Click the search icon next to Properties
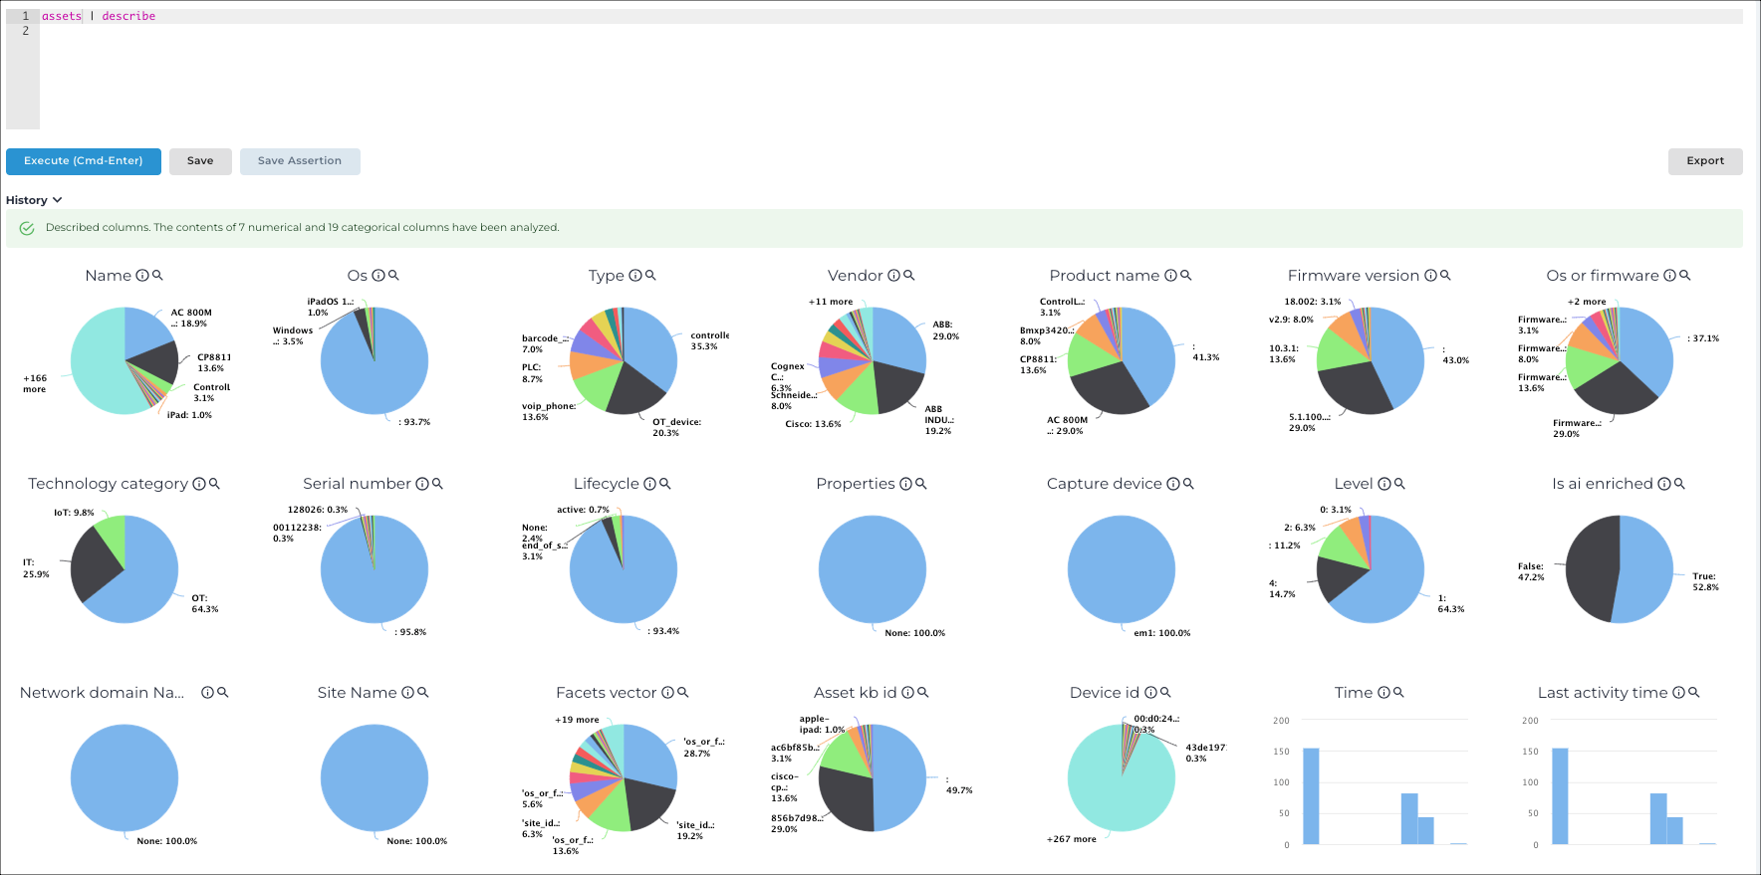This screenshot has width=1761, height=875. click(921, 484)
